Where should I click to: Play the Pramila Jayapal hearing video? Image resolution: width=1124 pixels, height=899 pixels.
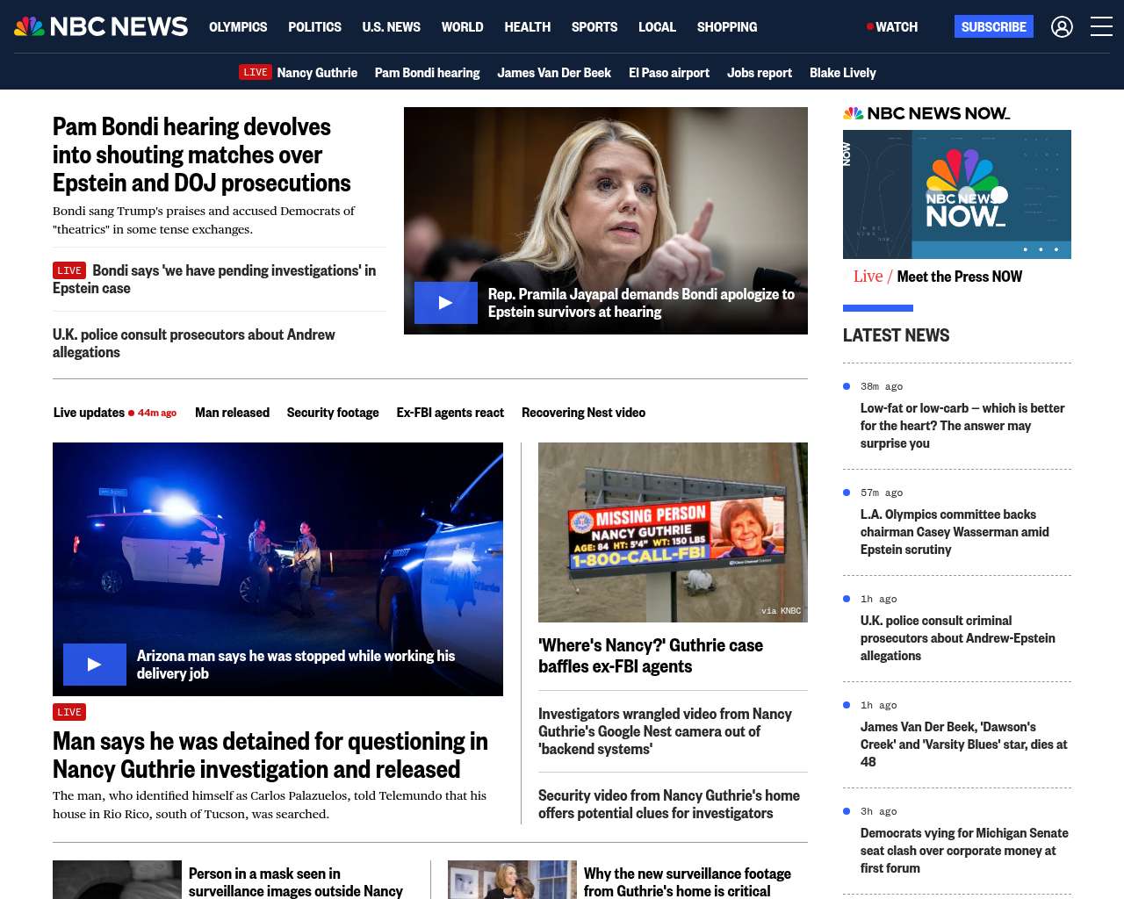446,303
